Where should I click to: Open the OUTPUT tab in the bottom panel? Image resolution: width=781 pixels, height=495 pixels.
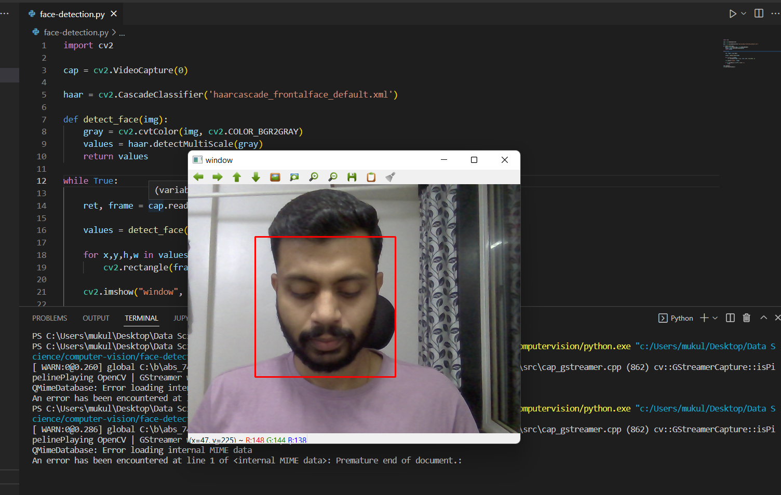[96, 318]
